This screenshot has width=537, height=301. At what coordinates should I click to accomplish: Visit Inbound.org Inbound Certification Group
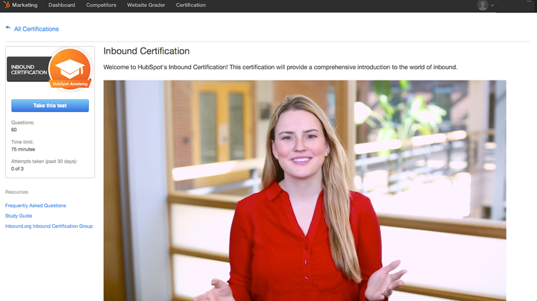pos(49,226)
